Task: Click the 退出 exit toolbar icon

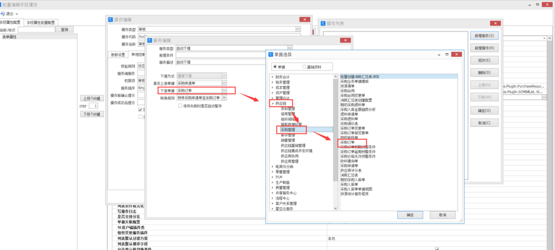Action: pyautogui.click(x=4, y=13)
